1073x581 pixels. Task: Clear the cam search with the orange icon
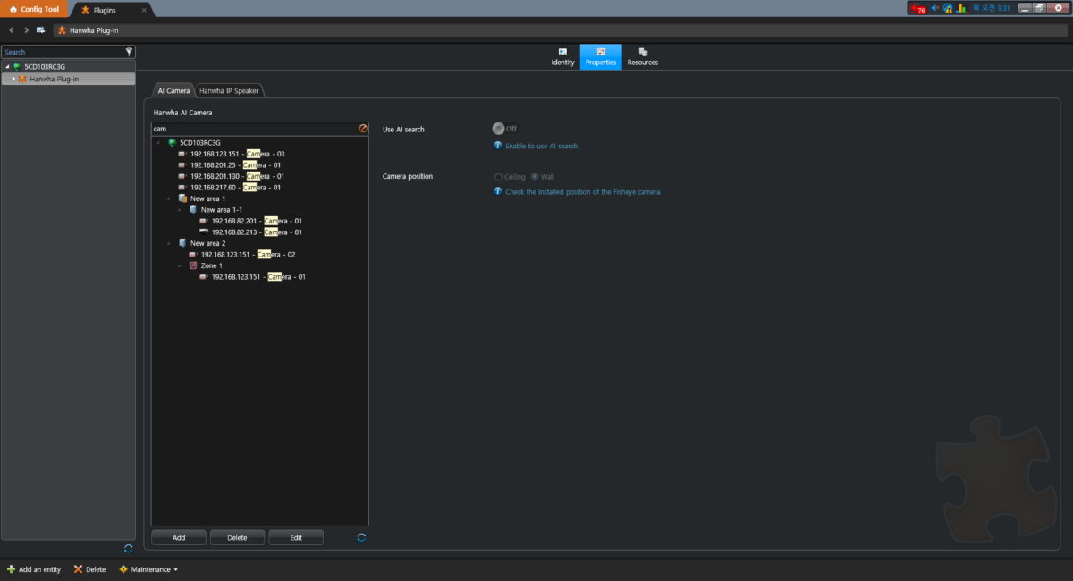click(363, 129)
